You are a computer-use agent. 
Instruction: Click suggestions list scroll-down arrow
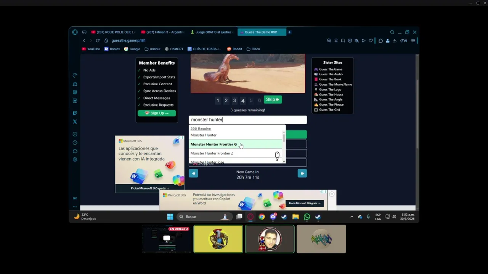(284, 161)
